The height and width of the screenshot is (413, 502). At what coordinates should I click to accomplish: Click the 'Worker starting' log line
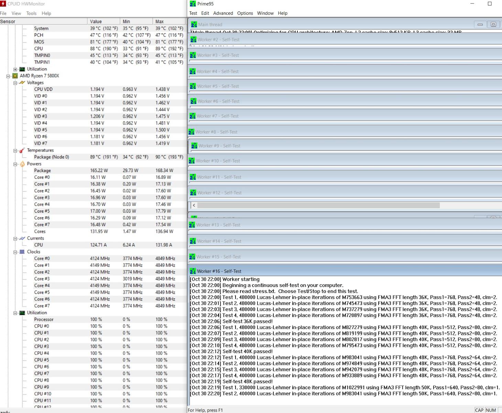pos(225,279)
